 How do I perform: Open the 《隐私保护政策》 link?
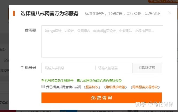pyautogui.click(x=115, y=87)
